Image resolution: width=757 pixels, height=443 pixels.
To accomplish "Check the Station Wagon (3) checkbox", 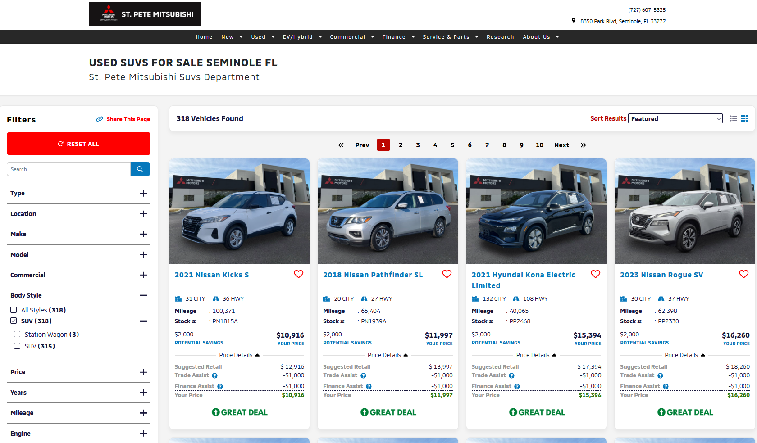I will click(x=17, y=334).
